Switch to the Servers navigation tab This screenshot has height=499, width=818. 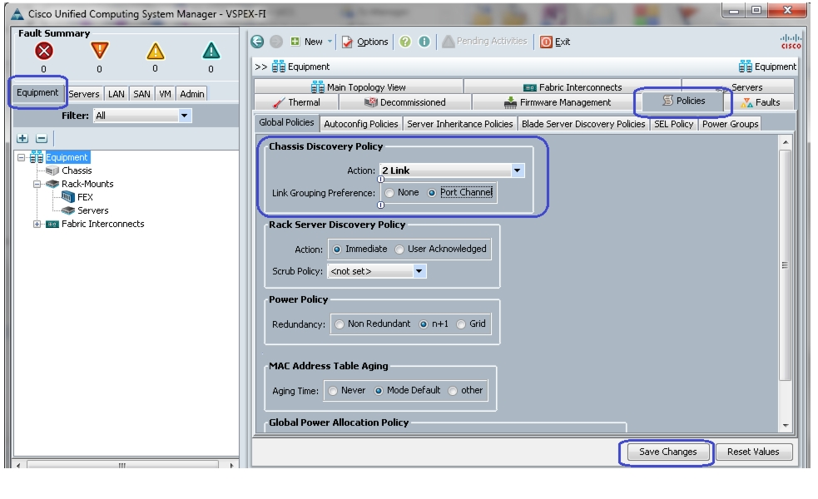click(x=84, y=94)
